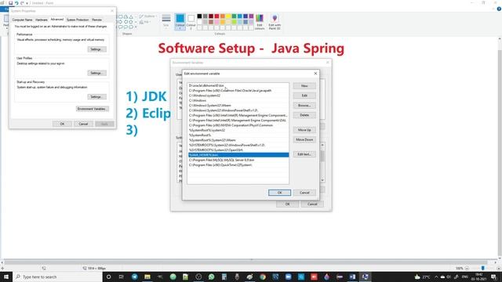Image resolution: width=502 pixels, height=282 pixels.
Task: Select the QuickTime\QTSystem path entry
Action: click(238, 165)
